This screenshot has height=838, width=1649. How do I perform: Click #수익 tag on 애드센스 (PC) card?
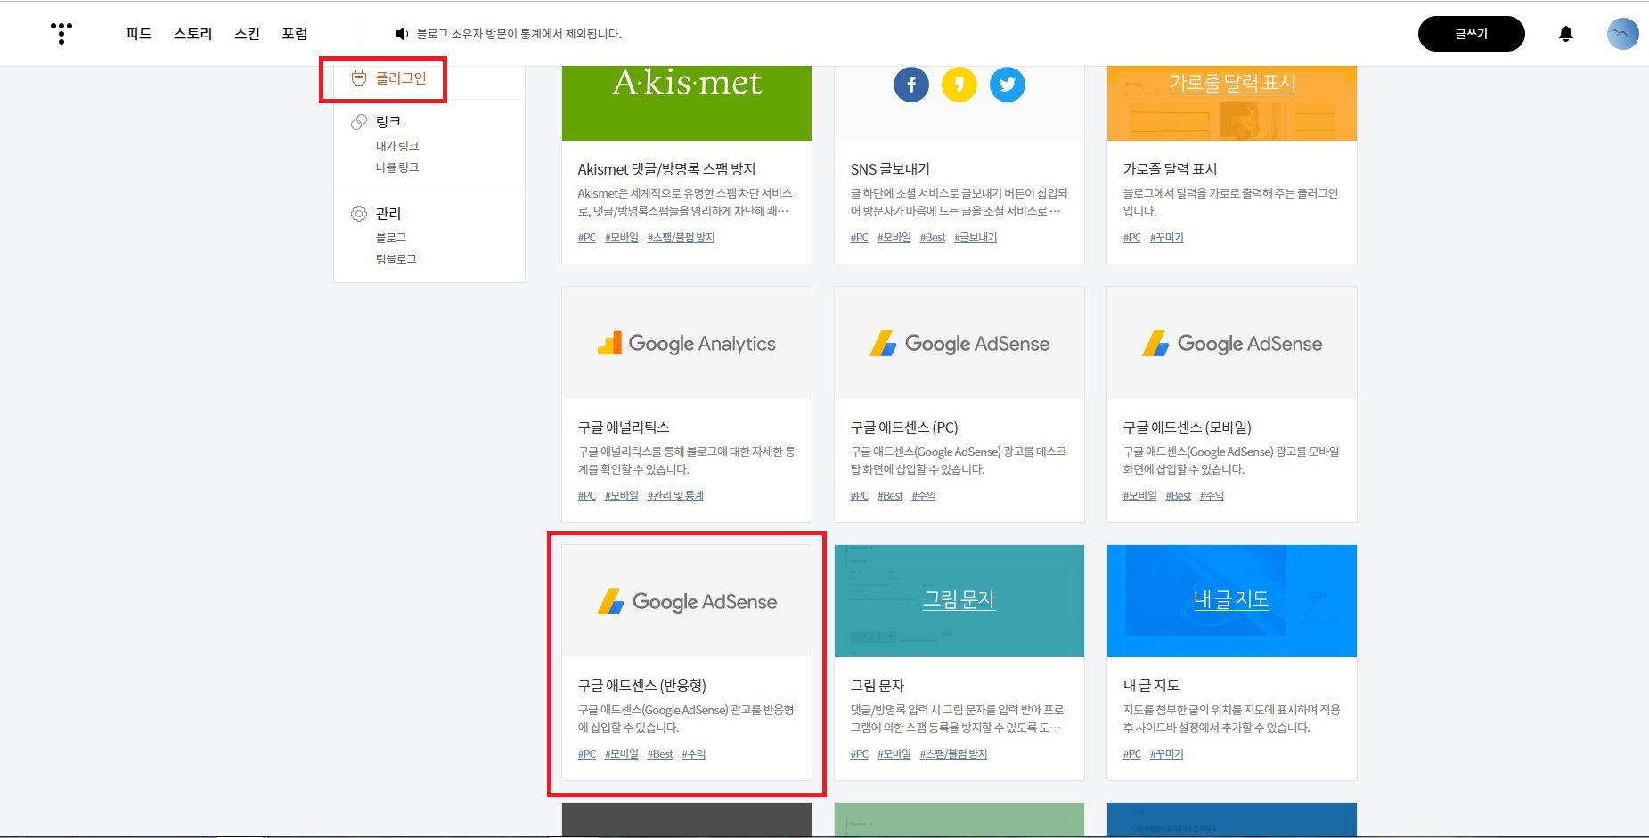(x=924, y=496)
